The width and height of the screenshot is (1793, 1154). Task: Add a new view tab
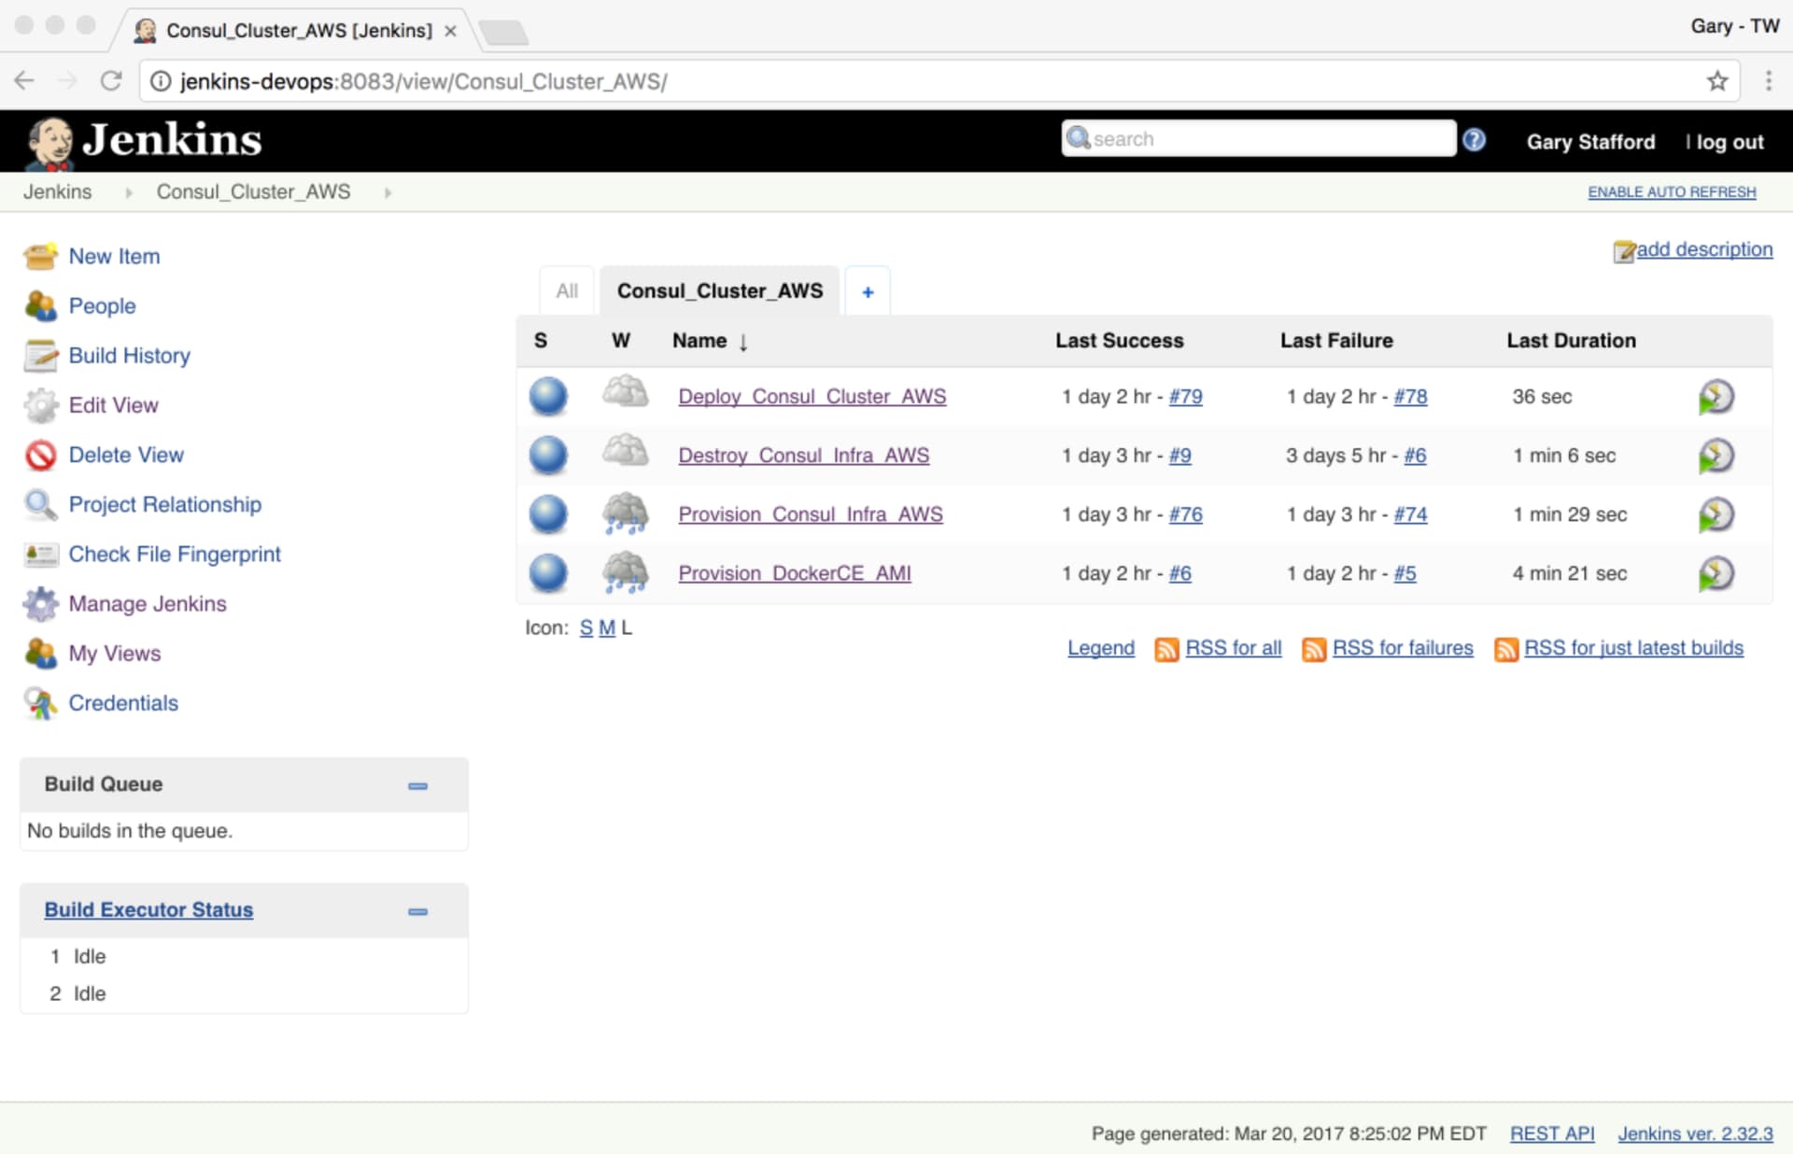click(x=868, y=292)
